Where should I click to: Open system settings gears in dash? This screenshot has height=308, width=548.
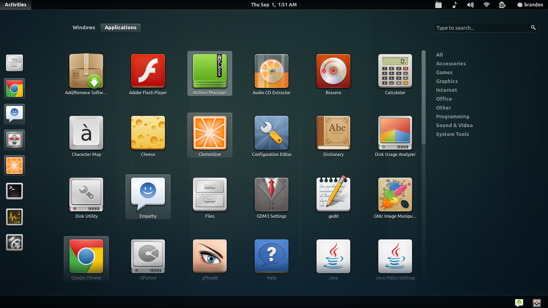tap(14, 243)
